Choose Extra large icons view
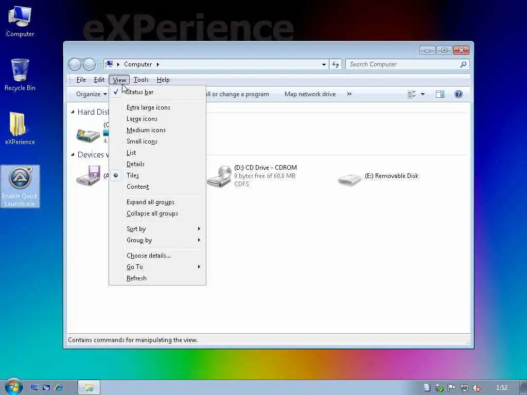 (157, 107)
